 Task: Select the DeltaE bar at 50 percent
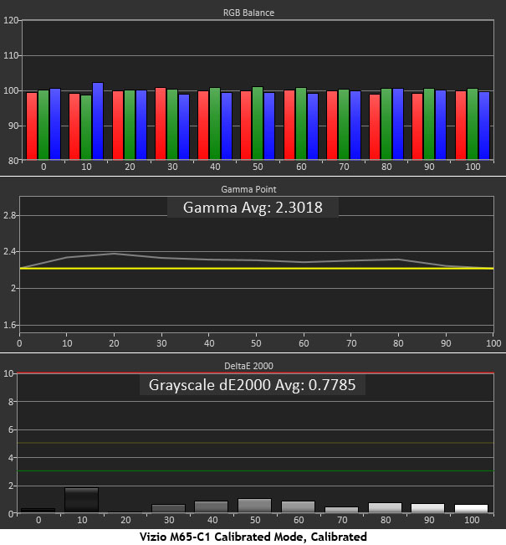253,506
